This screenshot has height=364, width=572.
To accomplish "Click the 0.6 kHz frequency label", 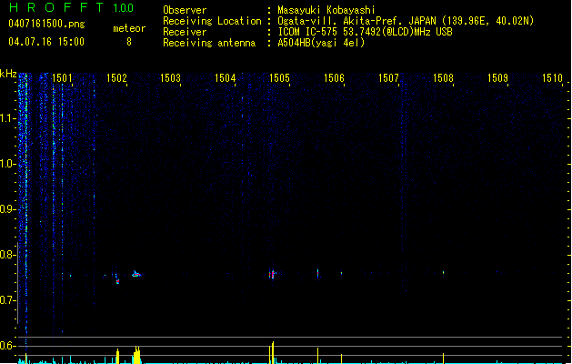I will pos(7,346).
